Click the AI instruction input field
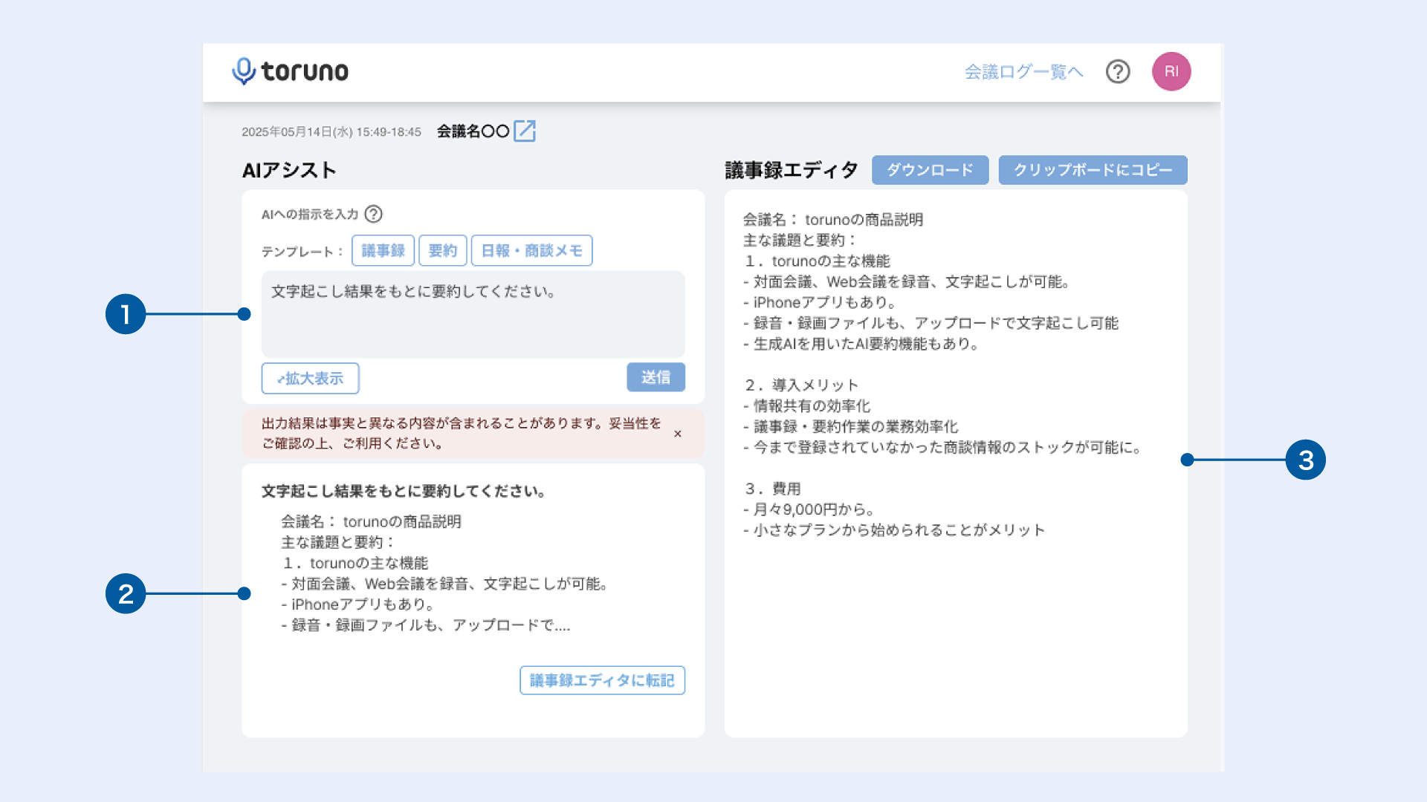Image resolution: width=1427 pixels, height=802 pixels. (473, 314)
